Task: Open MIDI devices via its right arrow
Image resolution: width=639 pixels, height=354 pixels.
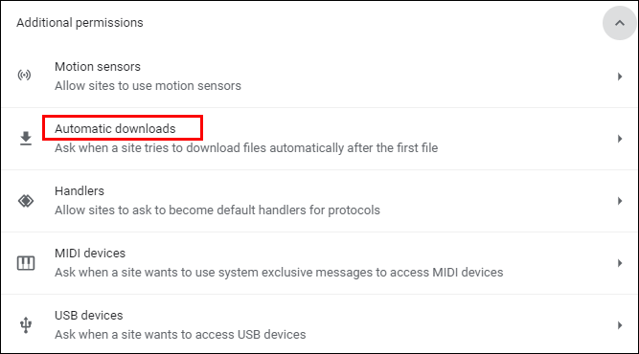Action: coord(620,263)
